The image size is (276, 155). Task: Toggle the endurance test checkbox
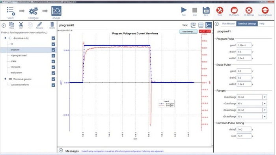tap(53, 73)
